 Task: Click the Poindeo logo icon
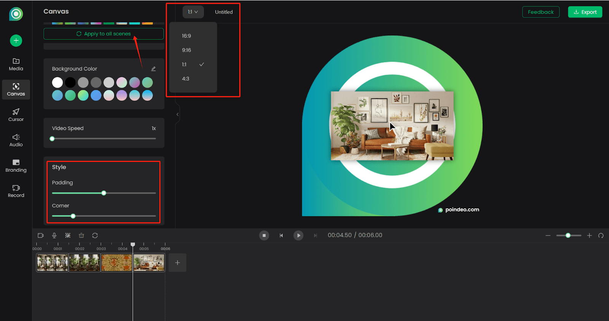pos(16,14)
